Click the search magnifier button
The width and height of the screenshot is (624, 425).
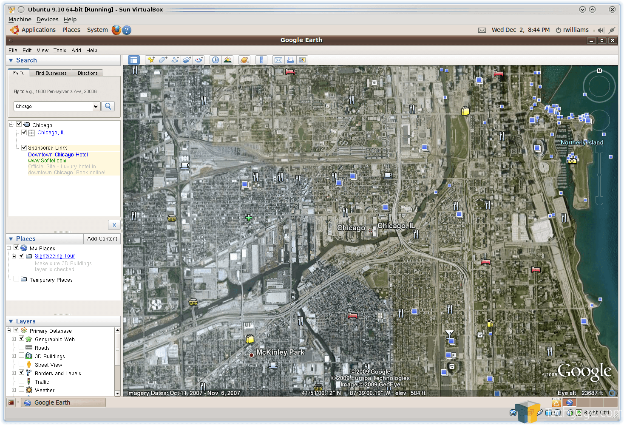108,106
